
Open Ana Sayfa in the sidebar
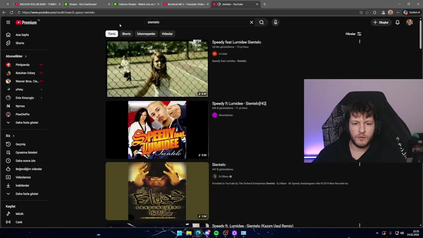pyautogui.click(x=22, y=35)
